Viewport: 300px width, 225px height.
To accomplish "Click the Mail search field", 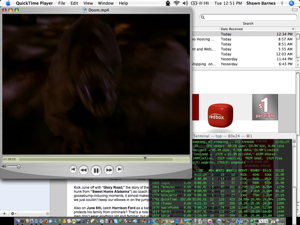I will pos(248,17).
